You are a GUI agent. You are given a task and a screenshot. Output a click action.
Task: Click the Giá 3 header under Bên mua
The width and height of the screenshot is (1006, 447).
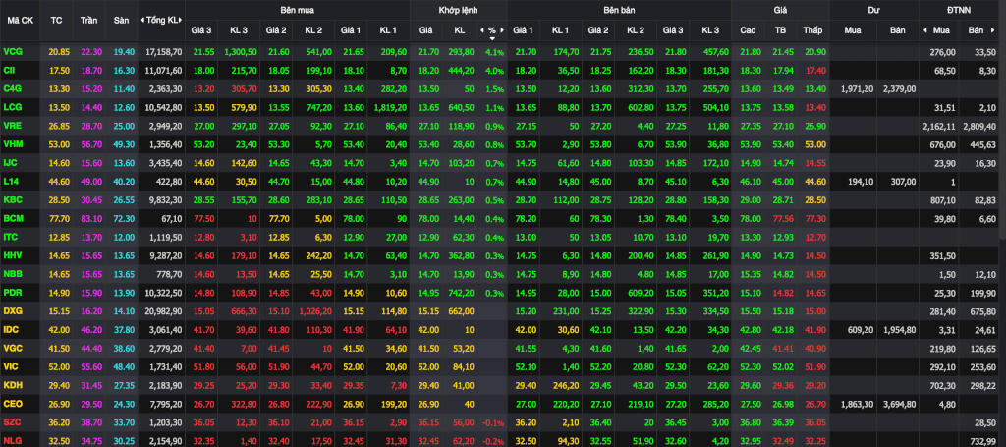[x=203, y=30]
